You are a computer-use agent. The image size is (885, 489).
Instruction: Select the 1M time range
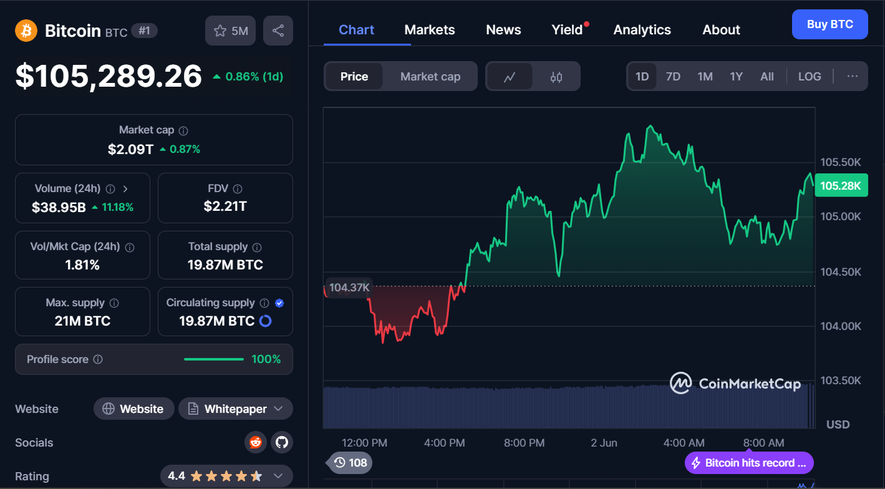705,77
